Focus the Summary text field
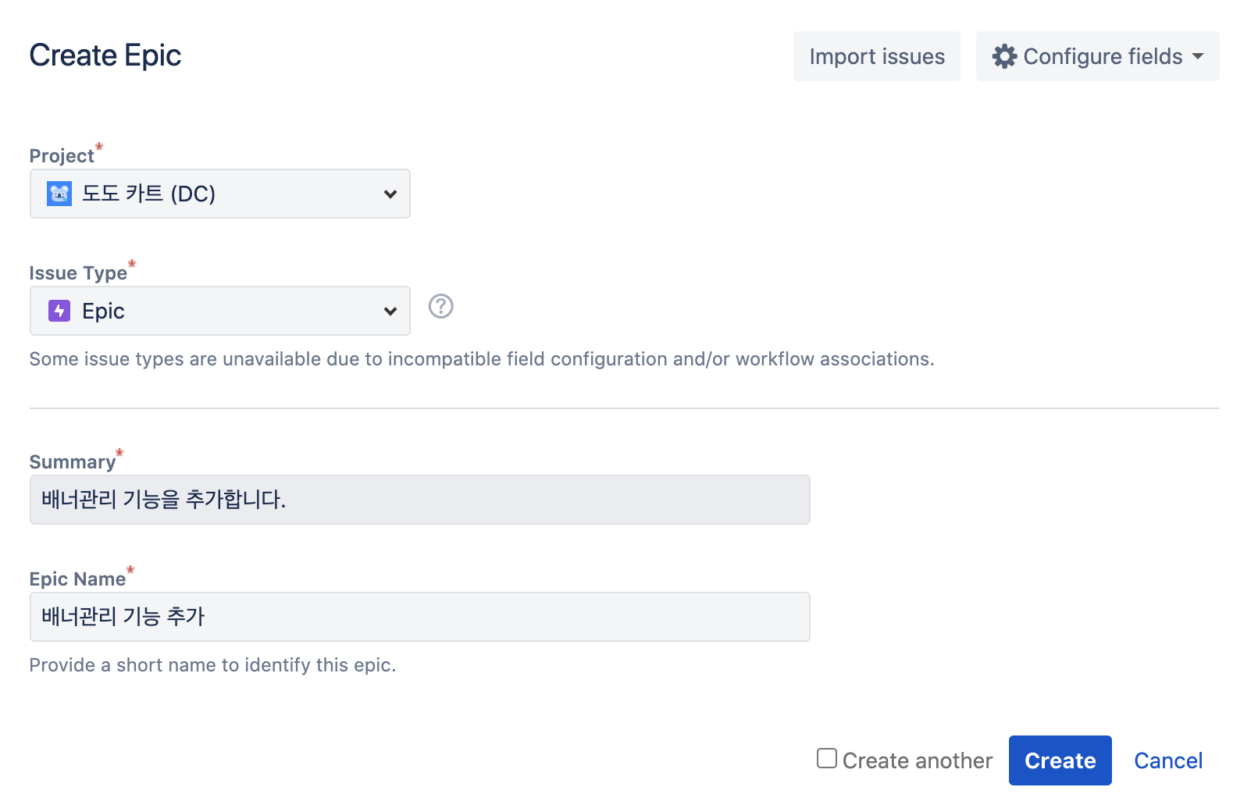Image resolution: width=1251 pixels, height=812 pixels. click(x=420, y=500)
